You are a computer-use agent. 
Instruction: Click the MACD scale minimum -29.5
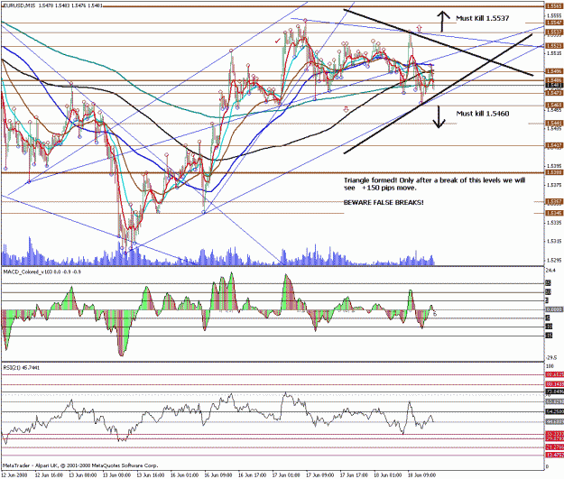pyautogui.click(x=551, y=358)
